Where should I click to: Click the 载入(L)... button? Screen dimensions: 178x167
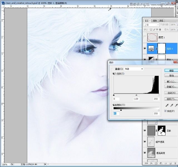(x=171, y=82)
